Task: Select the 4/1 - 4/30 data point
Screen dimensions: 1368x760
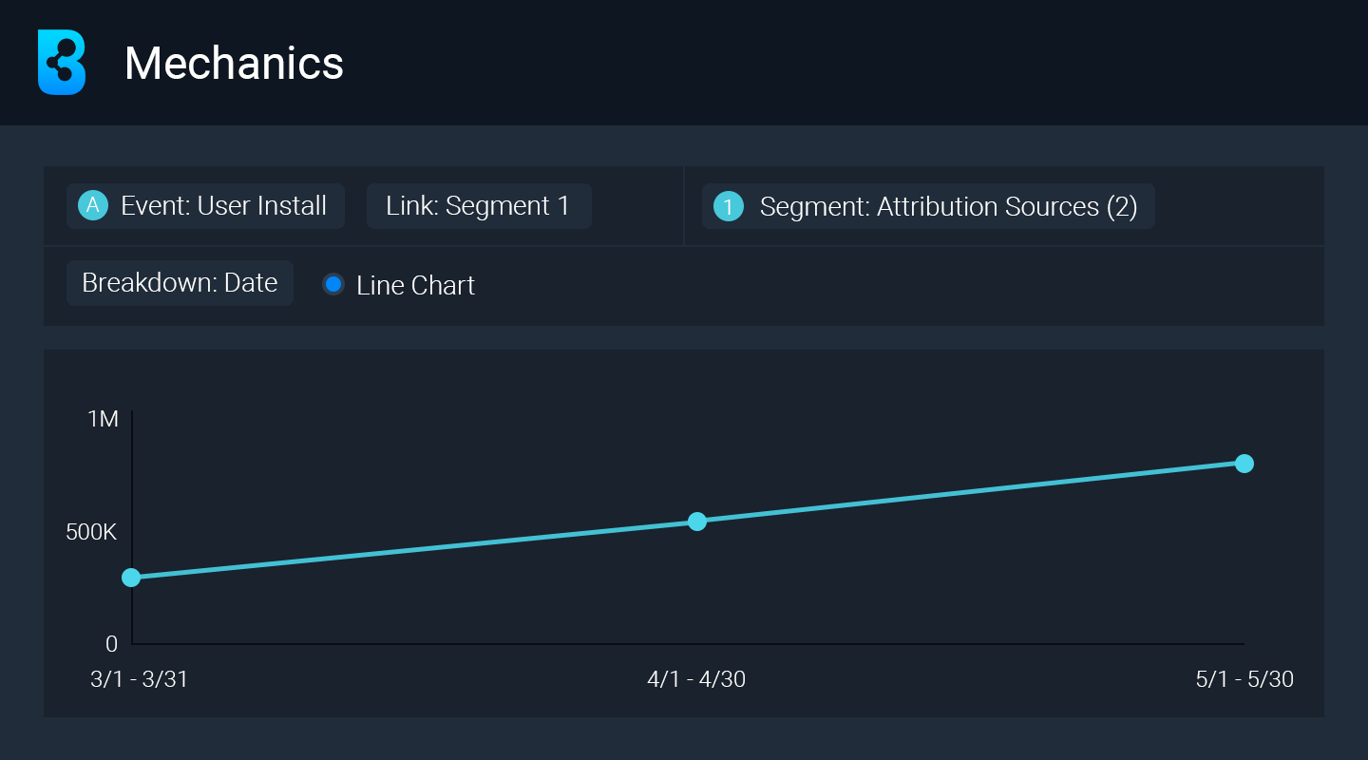Action: click(697, 521)
